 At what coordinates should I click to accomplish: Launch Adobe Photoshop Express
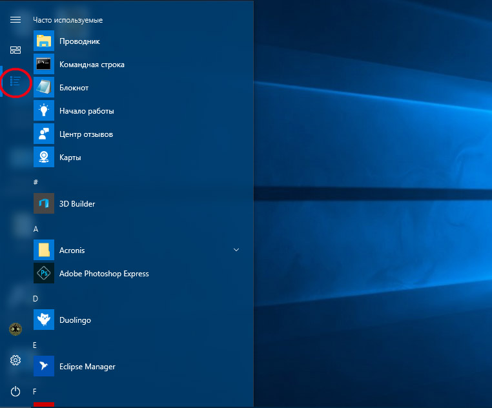[x=137, y=273]
